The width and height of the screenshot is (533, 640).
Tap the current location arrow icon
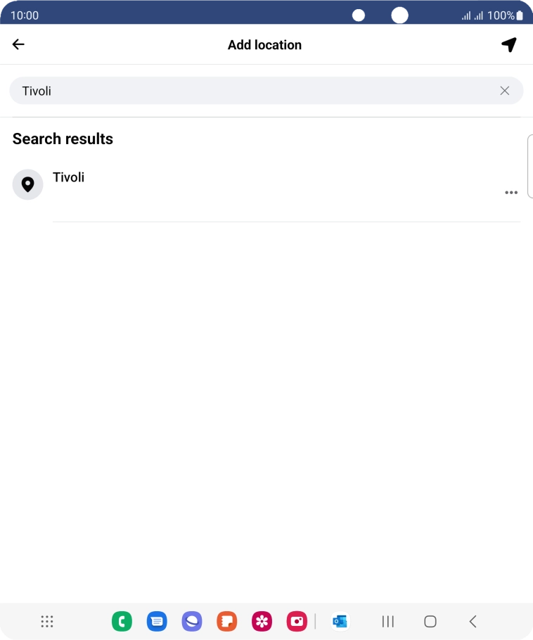pos(509,44)
